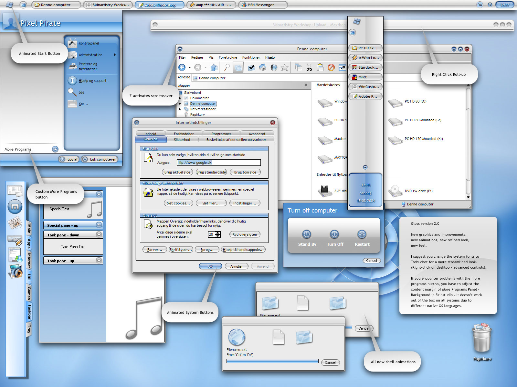517x387 pixels.
Task: Collapse Task pane - down chevron
Action: (99, 234)
